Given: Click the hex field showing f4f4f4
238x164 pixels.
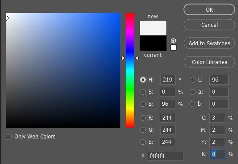Looking at the screenshot, I should pos(165,156).
